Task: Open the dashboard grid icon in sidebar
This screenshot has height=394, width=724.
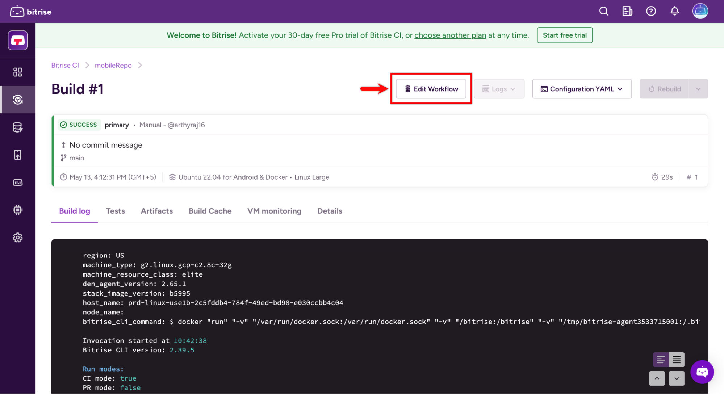Action: click(18, 72)
